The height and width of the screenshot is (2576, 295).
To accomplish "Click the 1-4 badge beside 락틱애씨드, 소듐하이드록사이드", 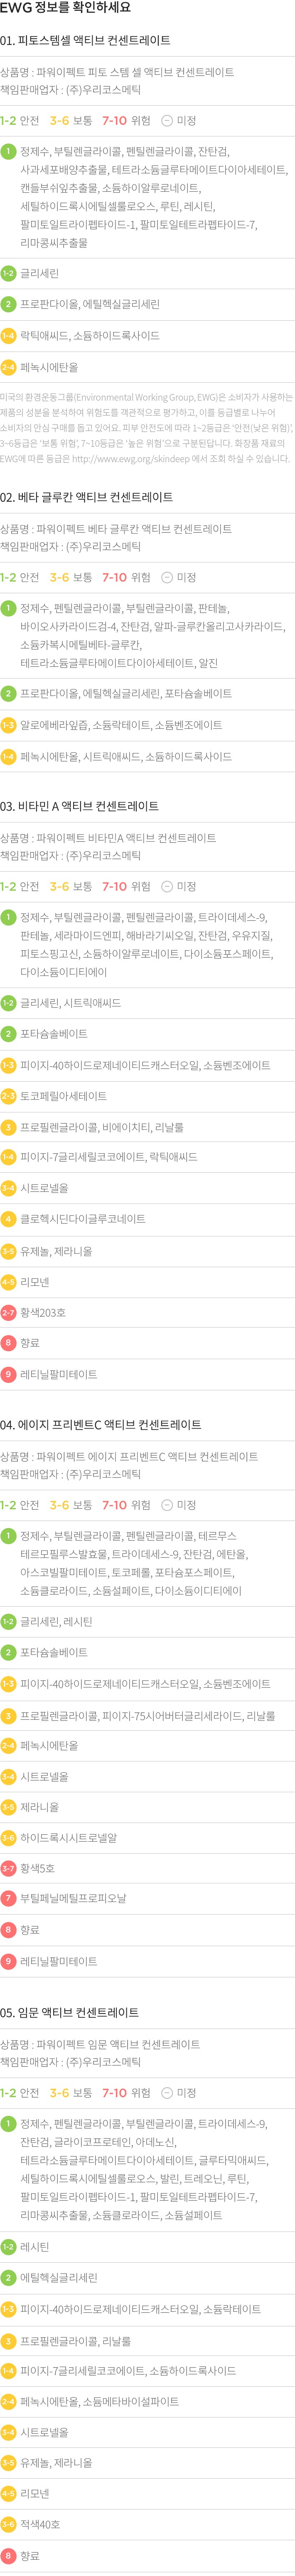I will (x=8, y=335).
